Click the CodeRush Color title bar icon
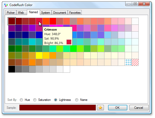This screenshot has height=118, width=155. point(6,5)
